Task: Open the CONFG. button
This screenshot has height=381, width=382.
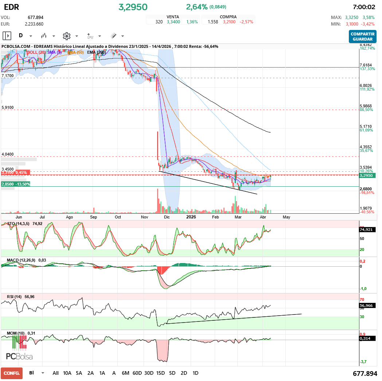Action: [x=12, y=373]
